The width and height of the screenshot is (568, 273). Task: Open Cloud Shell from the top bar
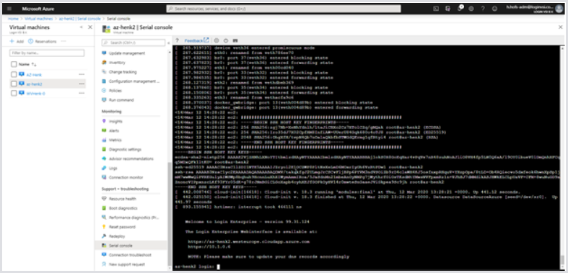coord(436,9)
